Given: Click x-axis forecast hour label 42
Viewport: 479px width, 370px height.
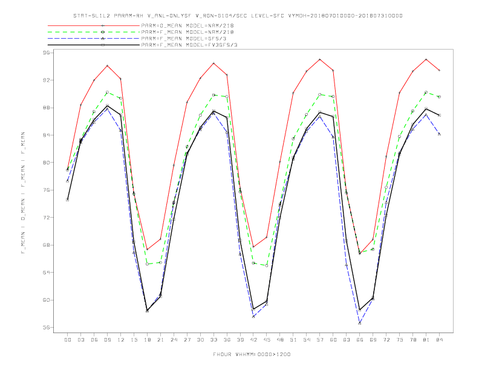Looking at the screenshot, I should click(253, 340).
